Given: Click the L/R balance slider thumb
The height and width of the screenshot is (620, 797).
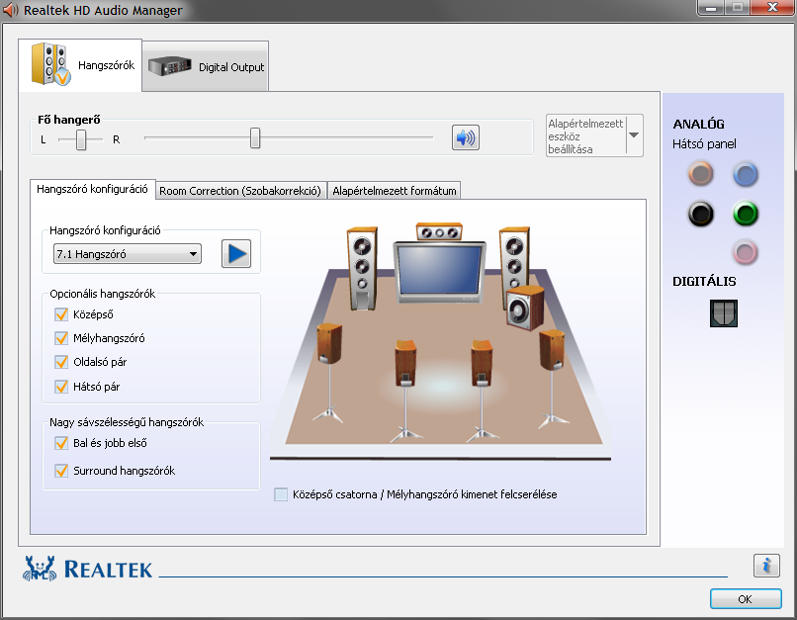Looking at the screenshot, I should (81, 139).
